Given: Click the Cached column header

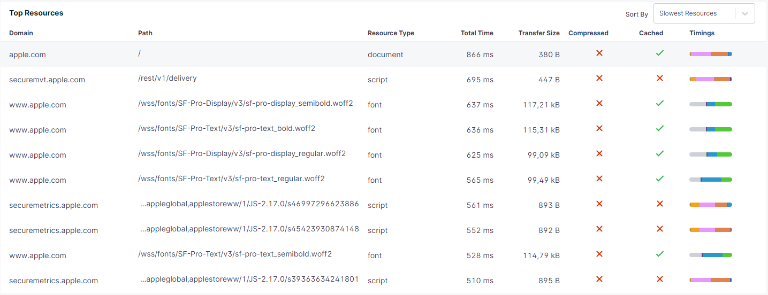Looking at the screenshot, I should 651,33.
